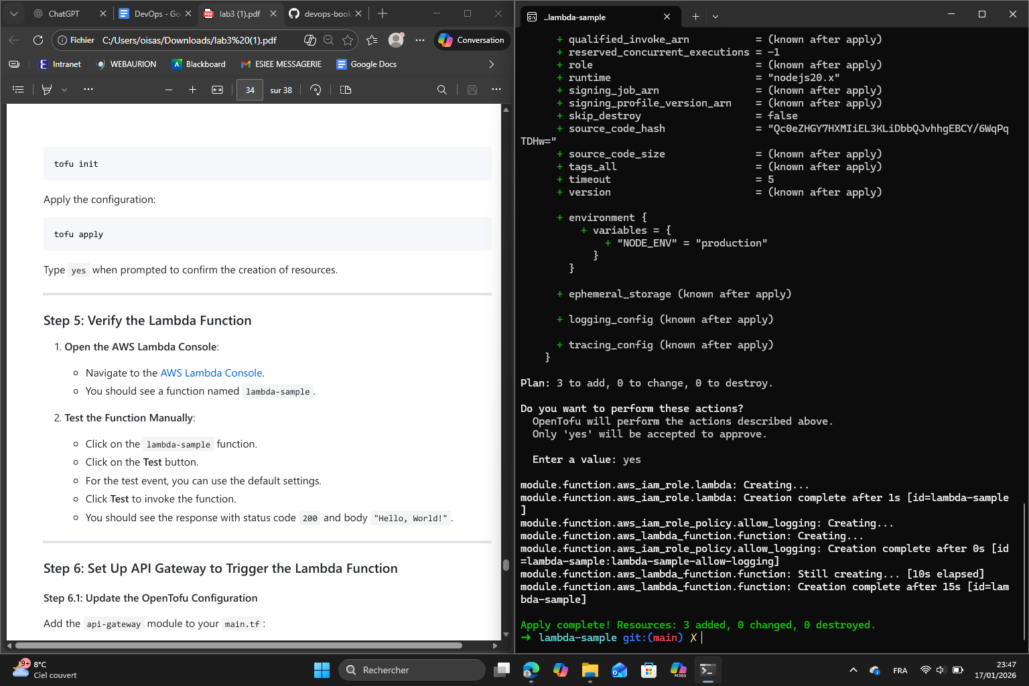Expand the bookmarks overflow chevron
The image size is (1029, 686).
(492, 64)
